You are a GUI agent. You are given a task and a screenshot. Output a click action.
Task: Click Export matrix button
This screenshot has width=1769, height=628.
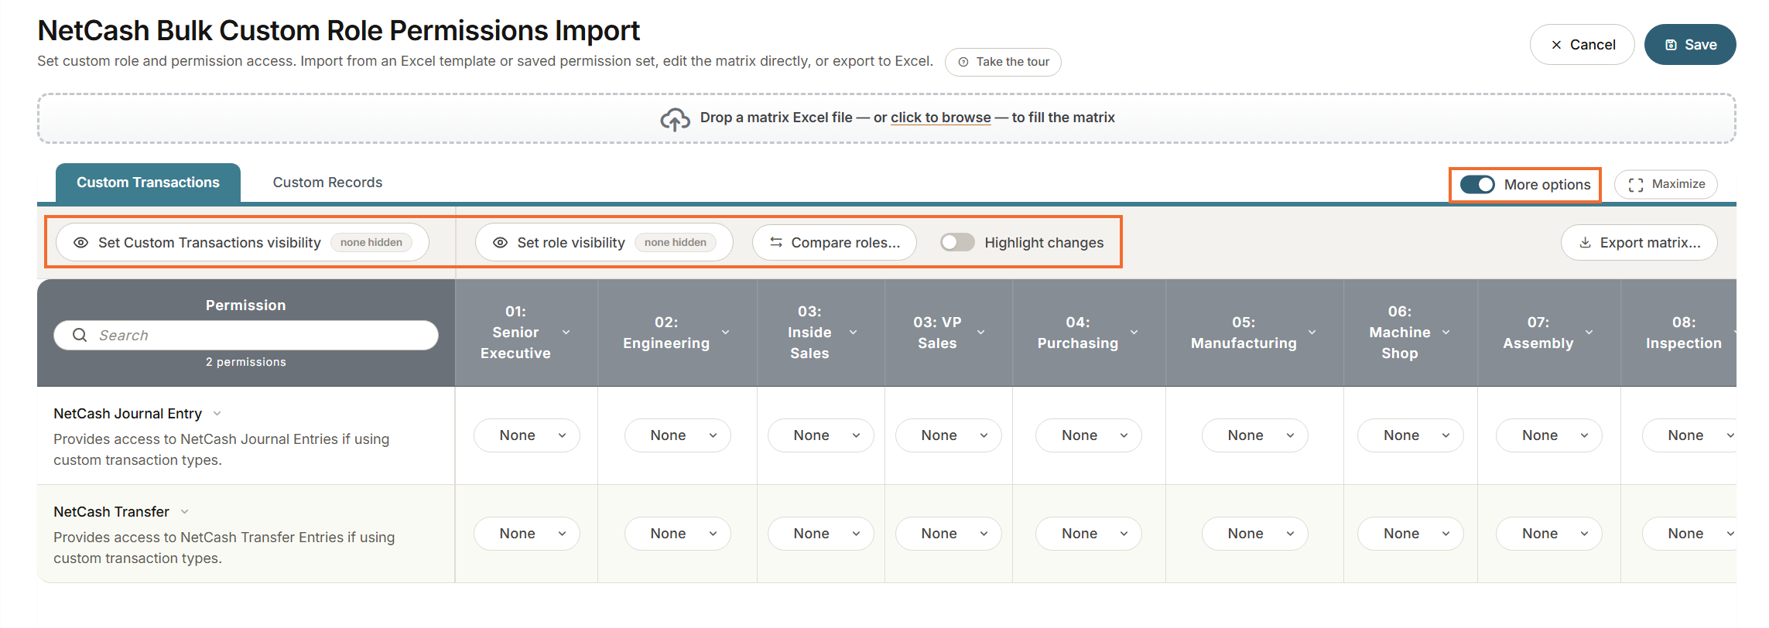pos(1639,243)
